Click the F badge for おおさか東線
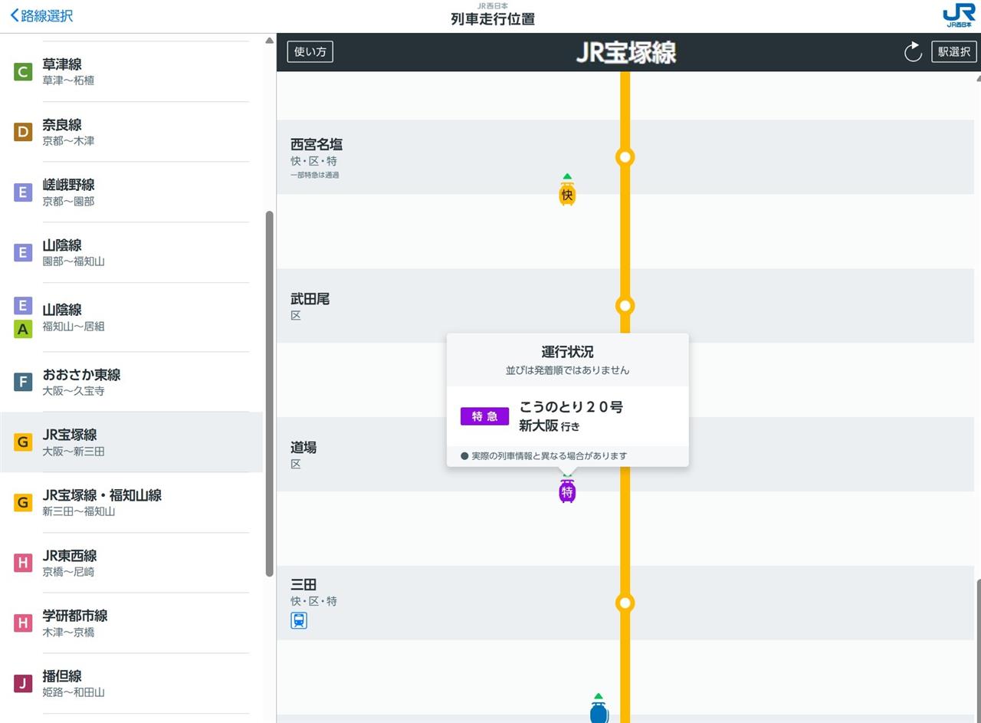Viewport: 981px width, 723px height. [x=23, y=382]
